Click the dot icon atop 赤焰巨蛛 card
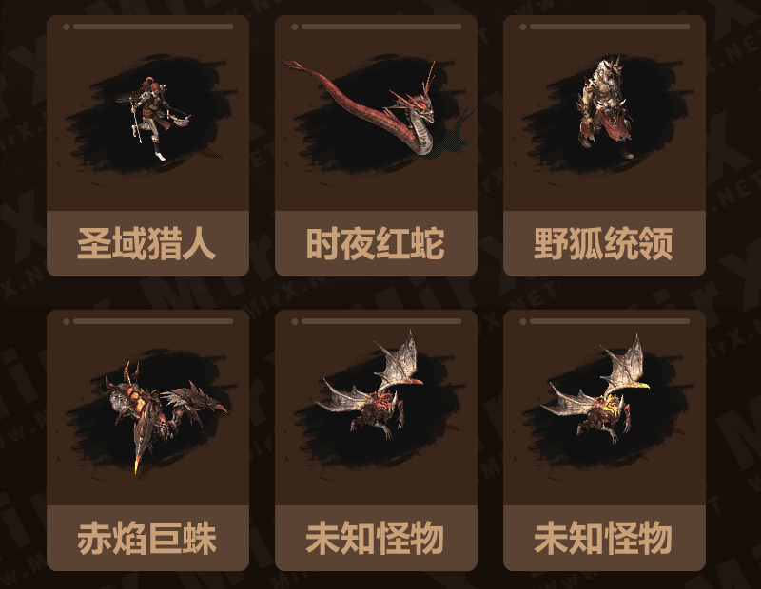Viewport: 761px width, 589px height. pos(67,321)
